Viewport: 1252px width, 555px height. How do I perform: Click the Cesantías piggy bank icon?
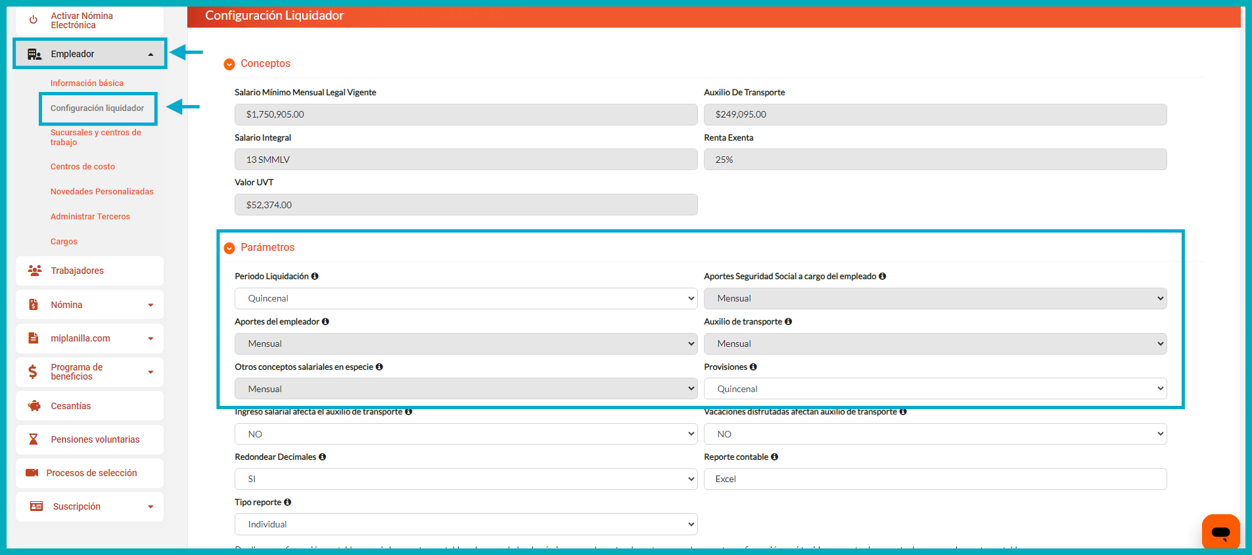34,406
